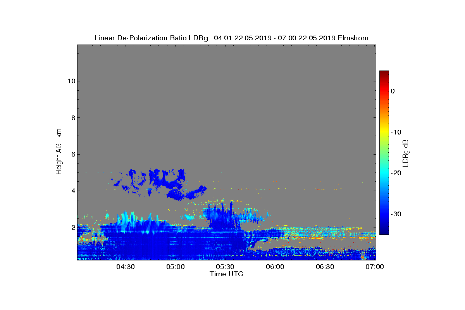Click the colorbar value '0'
Viewport: 465px width, 310px height.
[x=393, y=91]
